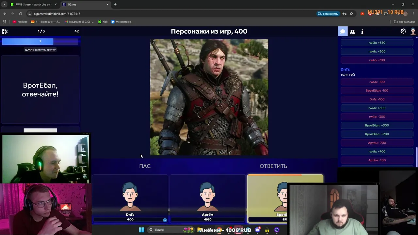Viewport: 418px width, 235px height.
Task: Open Discord from the taskbar
Action: coord(257,230)
